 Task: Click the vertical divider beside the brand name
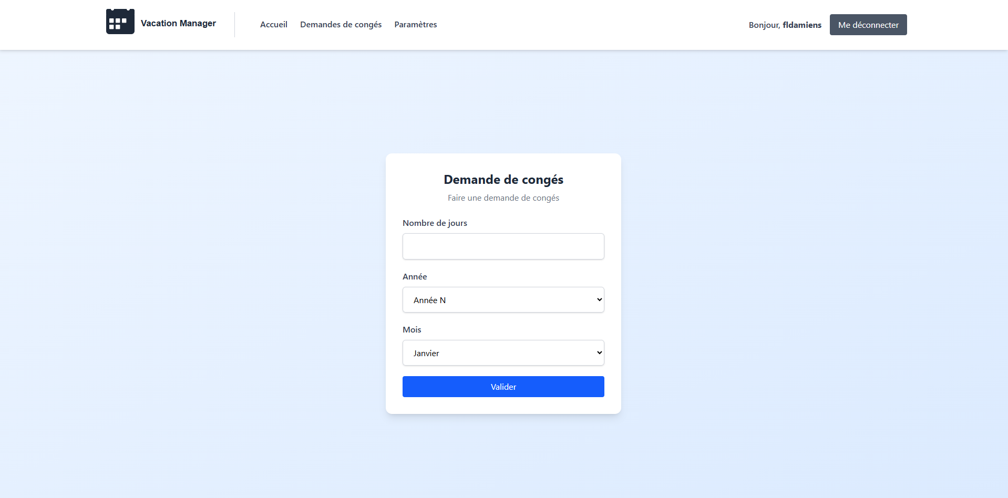click(x=234, y=25)
